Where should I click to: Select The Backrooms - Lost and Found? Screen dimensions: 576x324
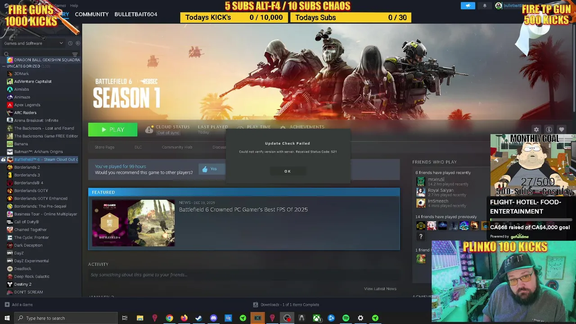[x=44, y=128]
